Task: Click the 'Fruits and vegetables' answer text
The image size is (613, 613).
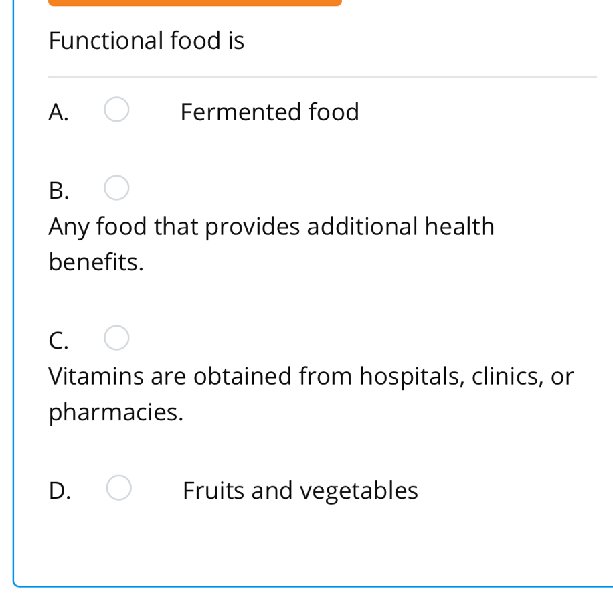Action: [300, 490]
